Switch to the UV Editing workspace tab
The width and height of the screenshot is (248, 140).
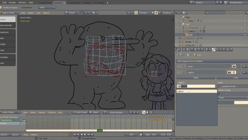pyautogui.click(x=99, y=3)
